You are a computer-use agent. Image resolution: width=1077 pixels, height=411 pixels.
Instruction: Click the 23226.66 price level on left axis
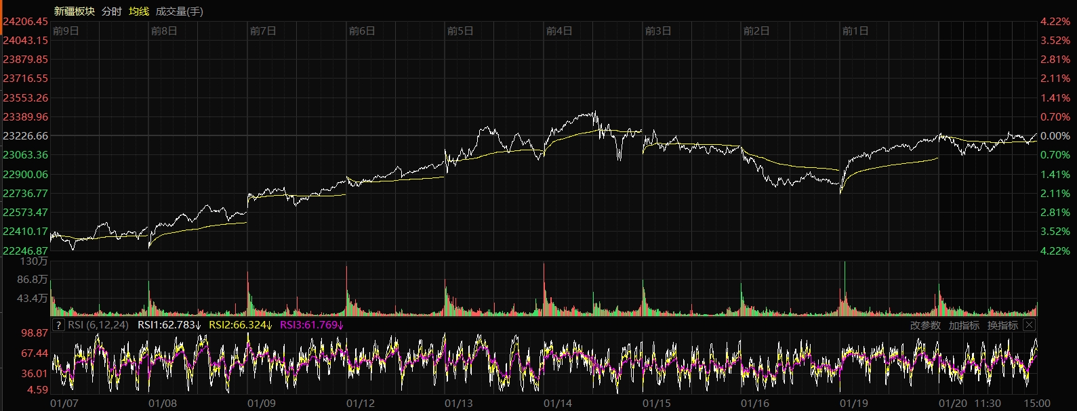click(26, 136)
